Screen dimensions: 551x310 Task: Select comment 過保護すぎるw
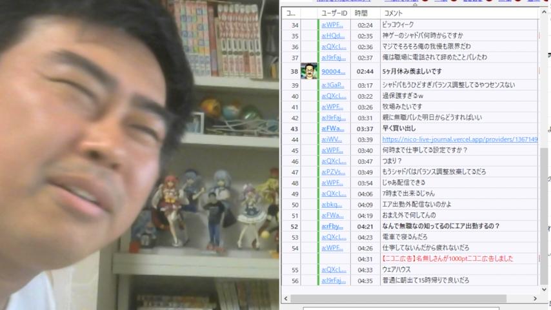403,96
